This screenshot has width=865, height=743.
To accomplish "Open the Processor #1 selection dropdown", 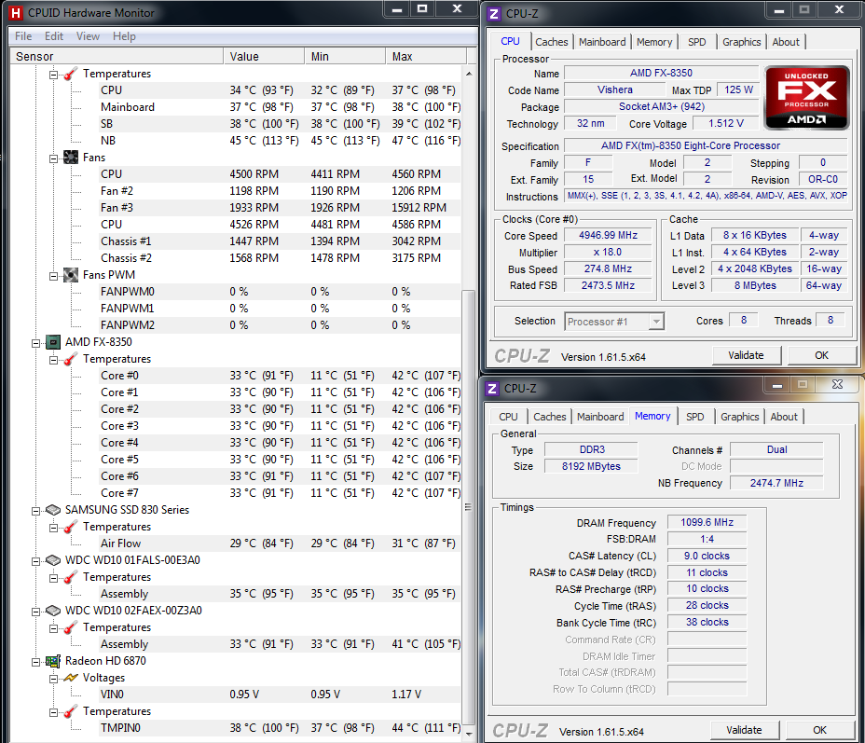I will tap(656, 322).
